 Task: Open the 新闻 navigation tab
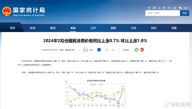pos(53,28)
